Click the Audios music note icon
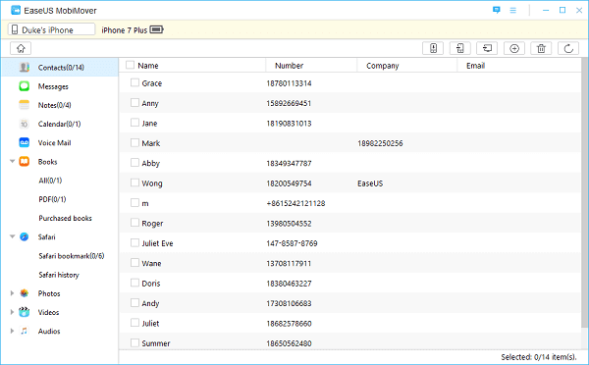Image resolution: width=589 pixels, height=365 pixels. tap(24, 331)
